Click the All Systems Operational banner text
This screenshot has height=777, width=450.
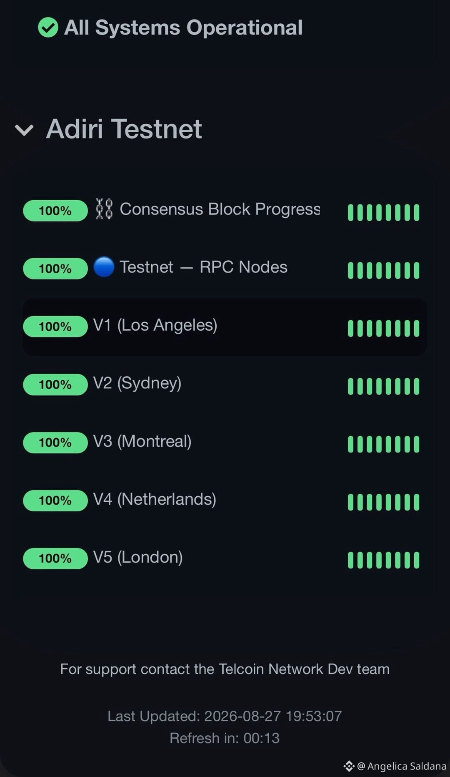[183, 28]
